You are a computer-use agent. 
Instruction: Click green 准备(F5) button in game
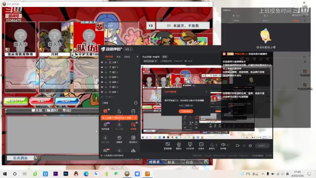16,101
